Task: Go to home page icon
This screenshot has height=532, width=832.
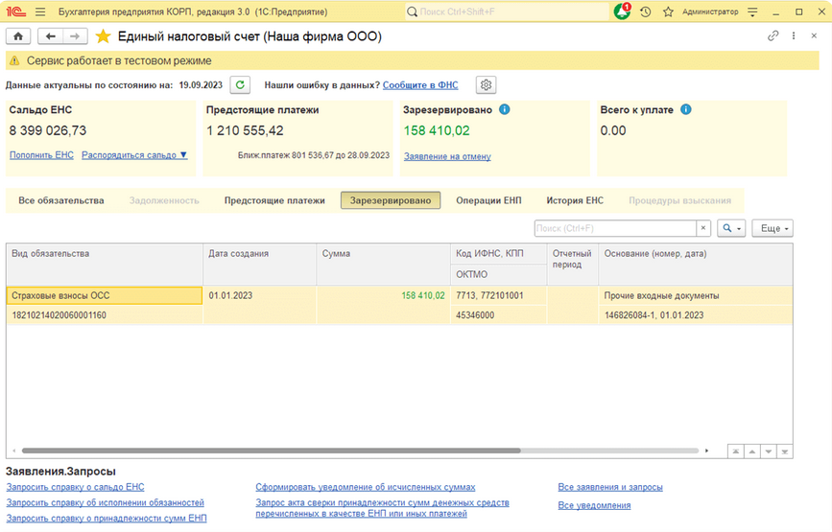Action: [x=18, y=36]
